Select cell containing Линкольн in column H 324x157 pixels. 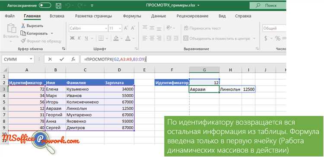230,90
